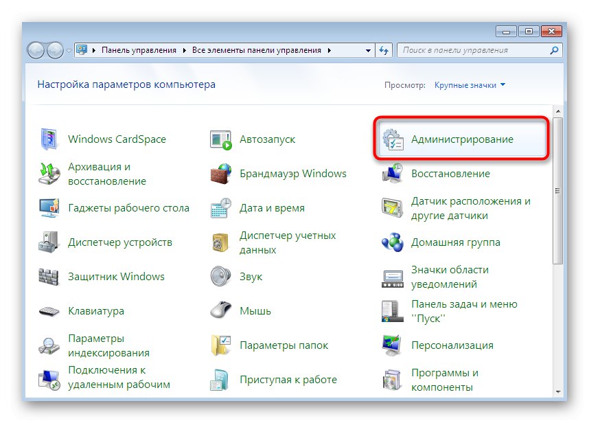Click the scrollbar down arrow
The width and height of the screenshot is (589, 423).
click(x=558, y=391)
